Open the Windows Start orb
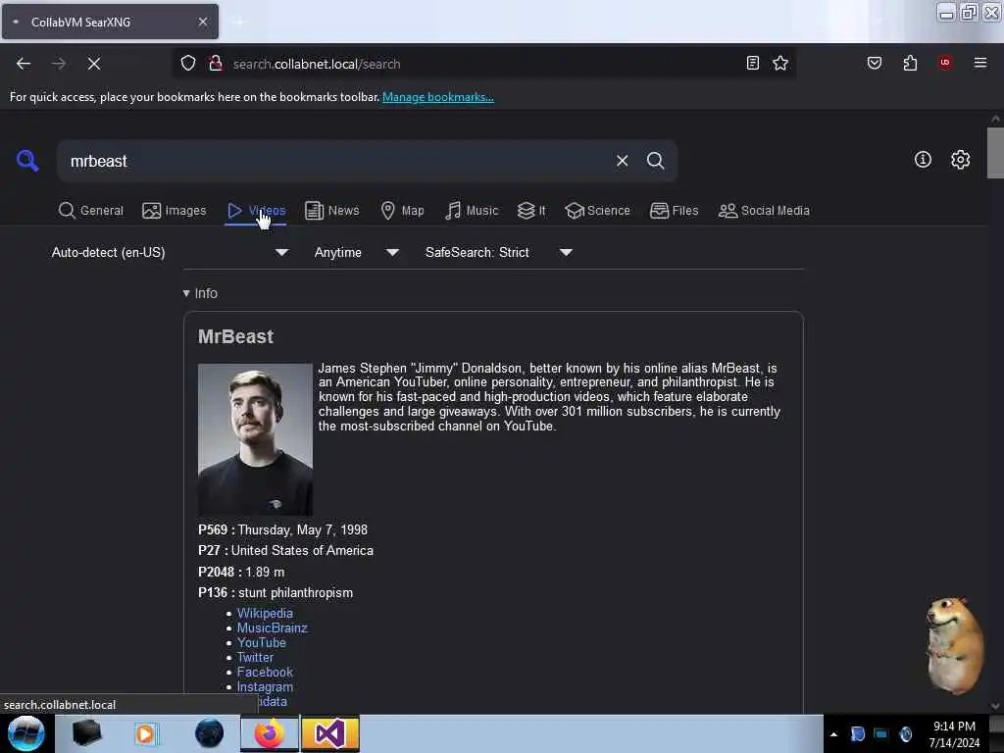1004x753 pixels. tap(26, 733)
